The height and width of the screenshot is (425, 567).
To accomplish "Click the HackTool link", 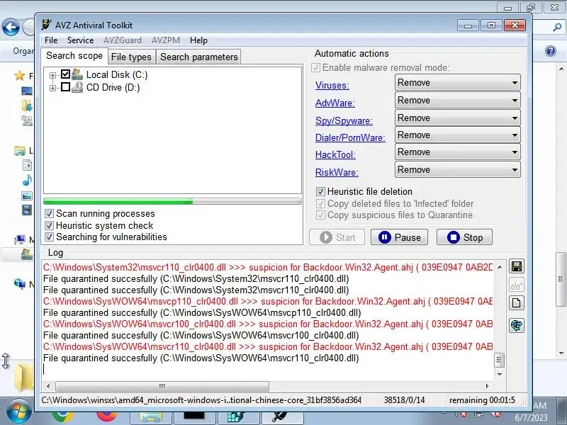I will pyautogui.click(x=335, y=154).
